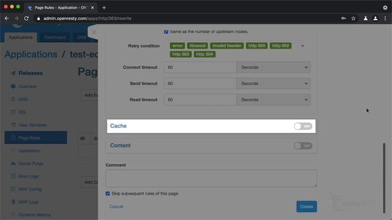Click the User Variables sidebar icon
The height and width of the screenshot is (220, 392).
point(13,125)
